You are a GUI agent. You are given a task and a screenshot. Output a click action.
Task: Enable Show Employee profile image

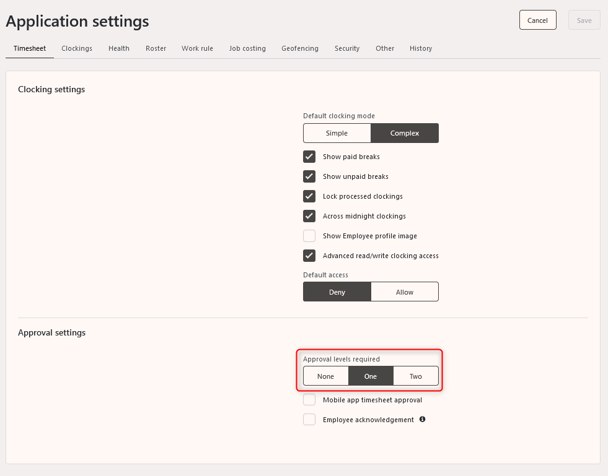click(309, 235)
